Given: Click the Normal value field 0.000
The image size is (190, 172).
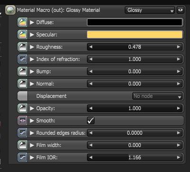Looking at the screenshot, I should pos(134,84).
